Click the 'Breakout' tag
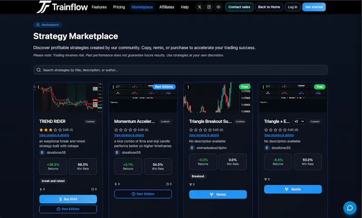The width and height of the screenshot is (362, 218). [198, 176]
